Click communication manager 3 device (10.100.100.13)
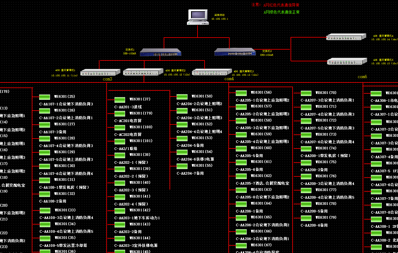The height and width of the screenshot is (253, 398). click(212, 72)
